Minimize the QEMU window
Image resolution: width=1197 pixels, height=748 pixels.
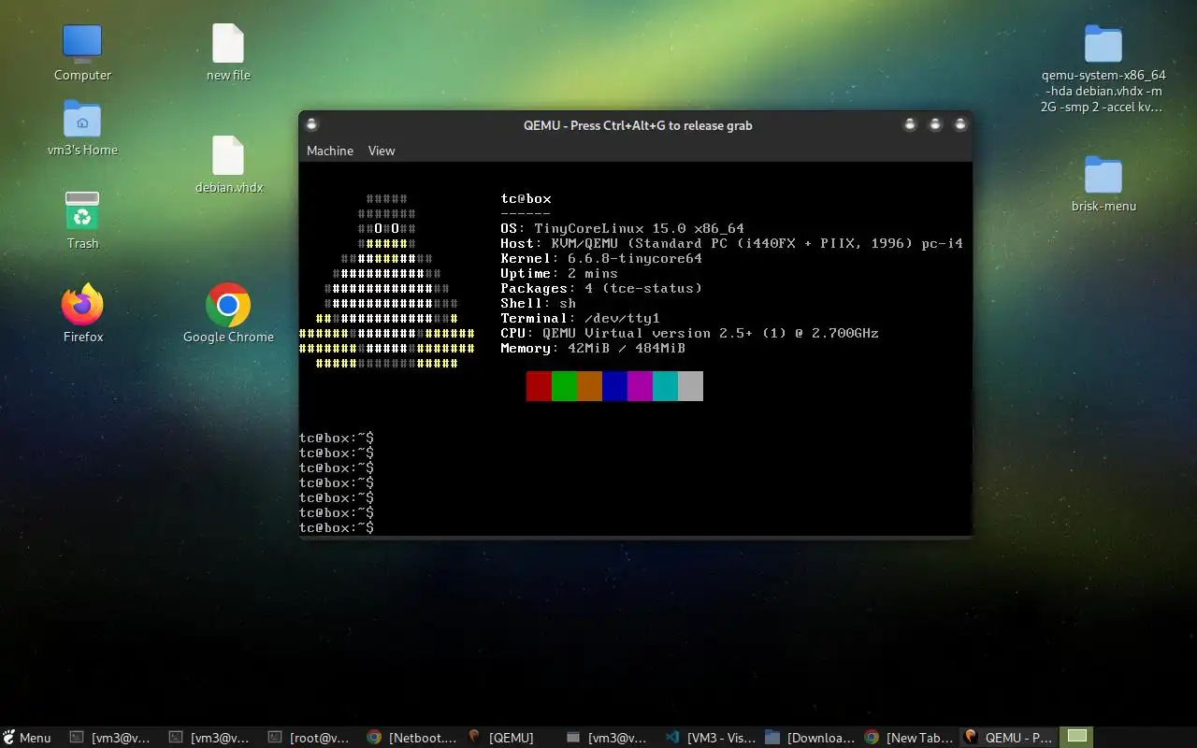pyautogui.click(x=910, y=125)
